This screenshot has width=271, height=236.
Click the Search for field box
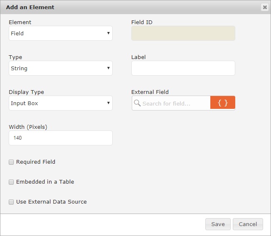click(x=175, y=103)
